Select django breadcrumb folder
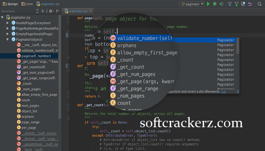 [x=10, y=4]
